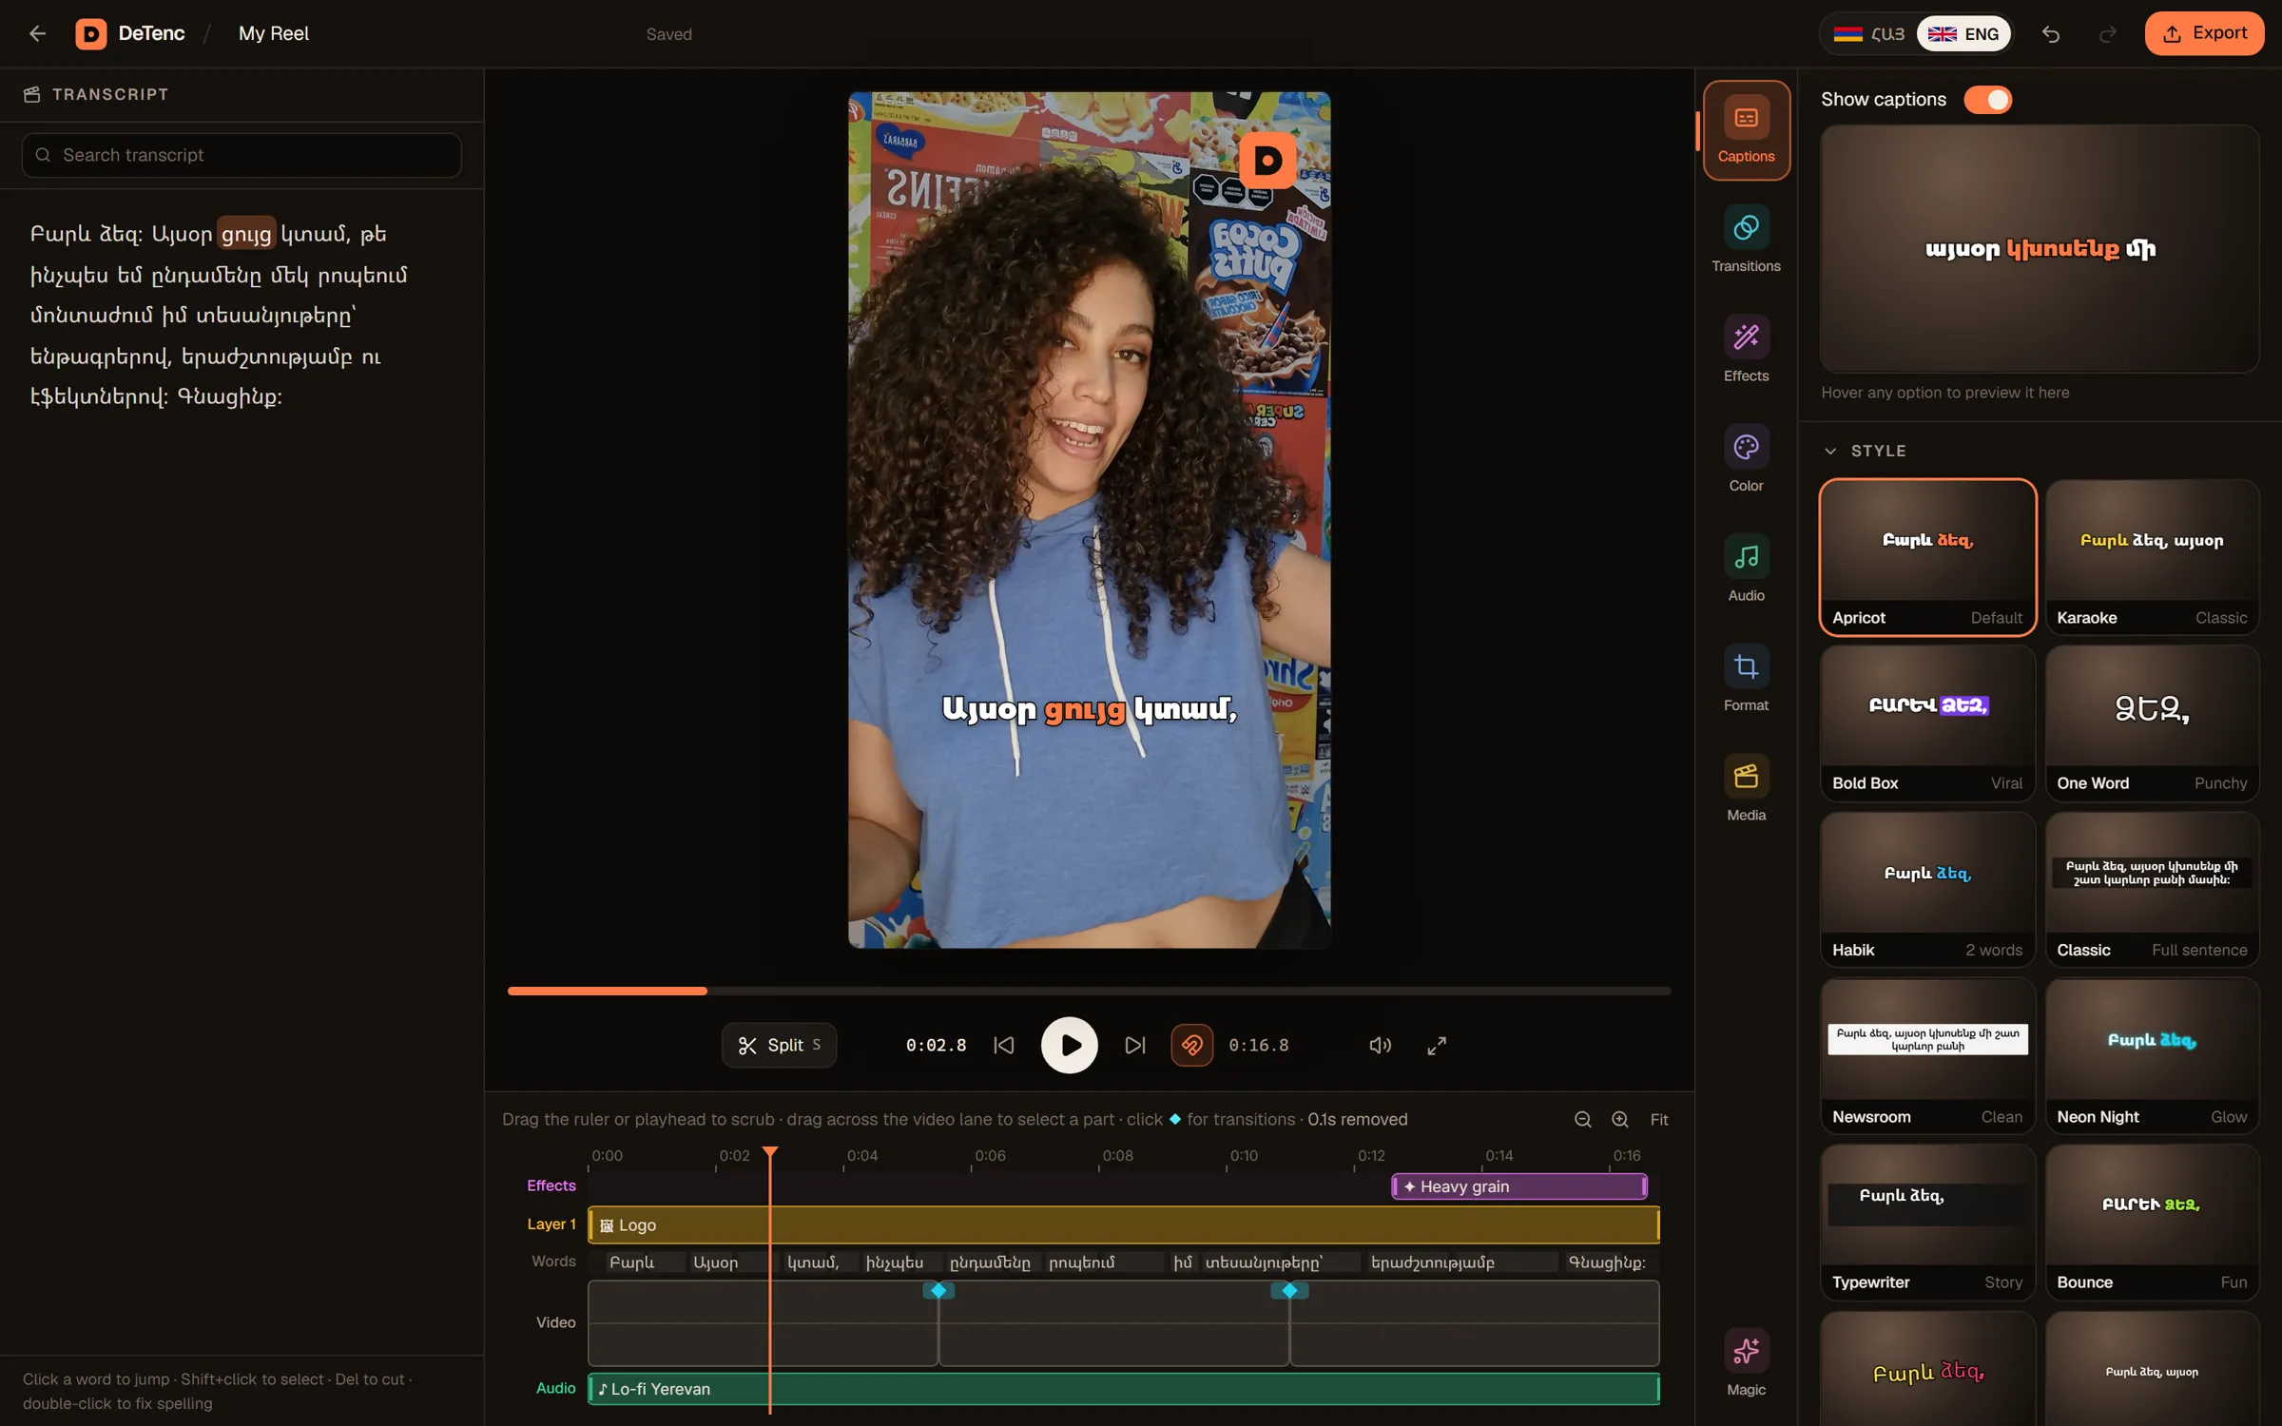This screenshot has height=1426, width=2282.
Task: Mute the preview with speaker icon
Action: pos(1380,1046)
